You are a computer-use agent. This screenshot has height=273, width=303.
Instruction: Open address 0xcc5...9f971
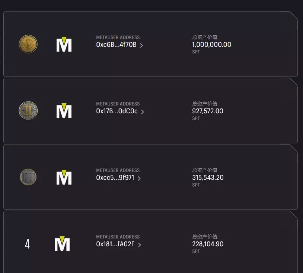[115, 178]
